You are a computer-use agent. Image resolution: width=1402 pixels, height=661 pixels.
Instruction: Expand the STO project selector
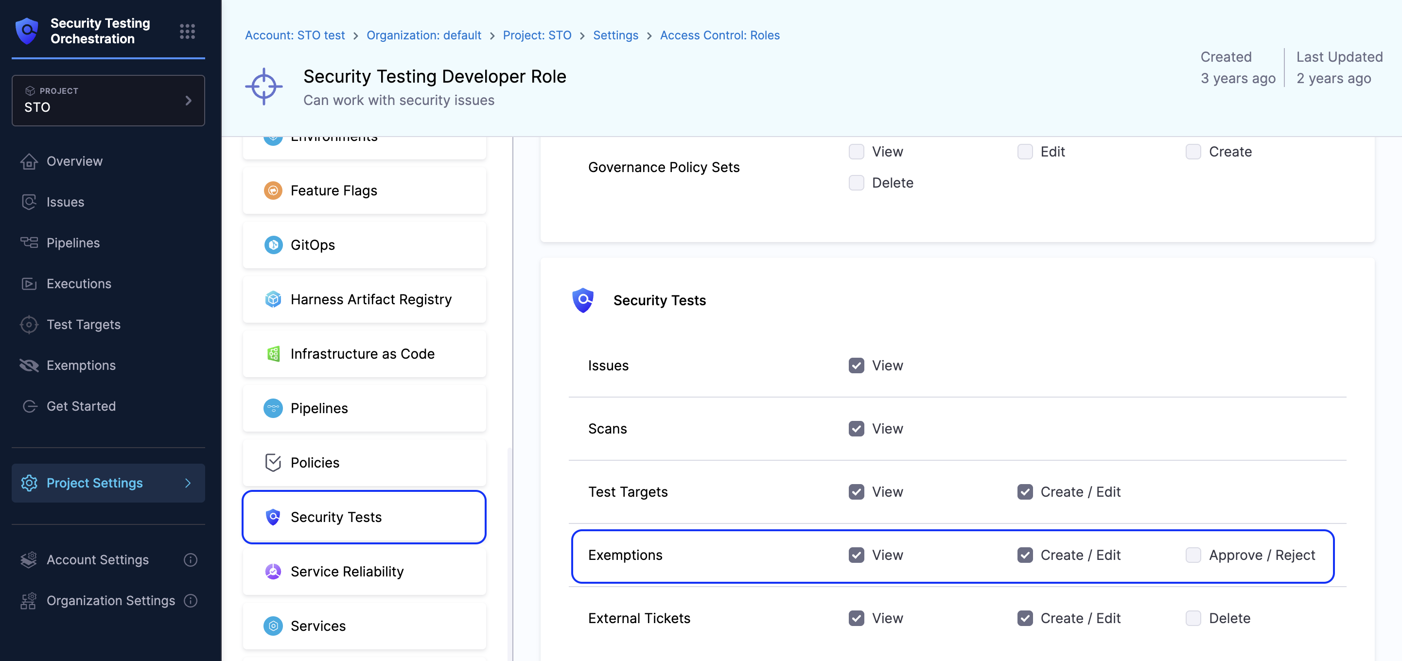coord(108,101)
